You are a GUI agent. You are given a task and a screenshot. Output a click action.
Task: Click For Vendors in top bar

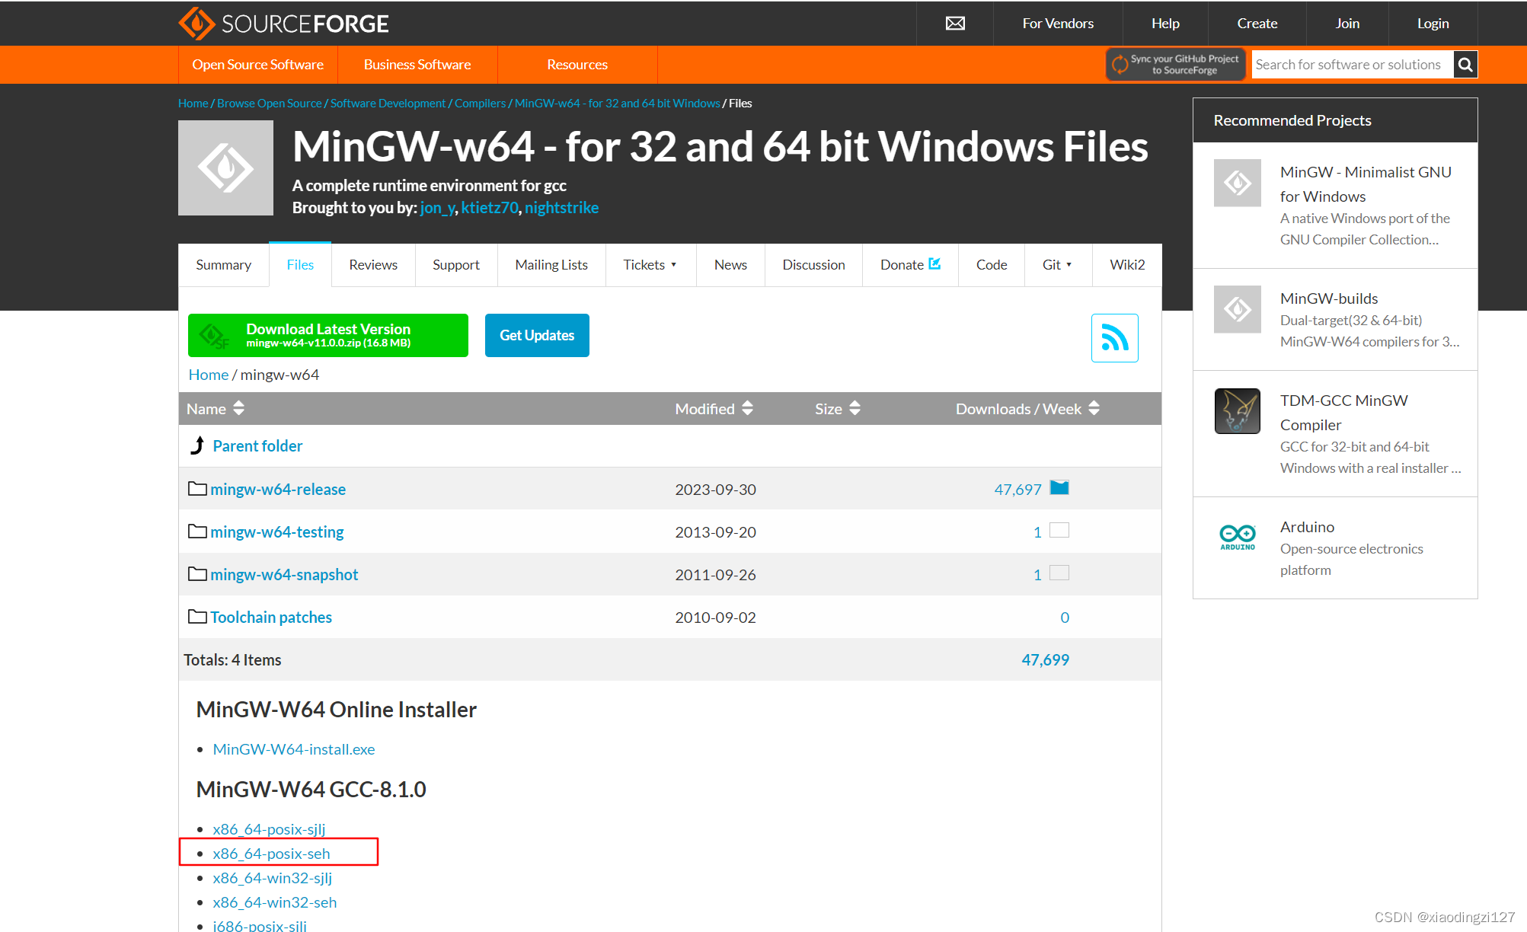pyautogui.click(x=1058, y=24)
